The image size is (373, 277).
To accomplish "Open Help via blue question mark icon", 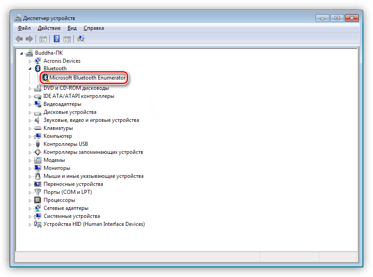I will point(57,39).
